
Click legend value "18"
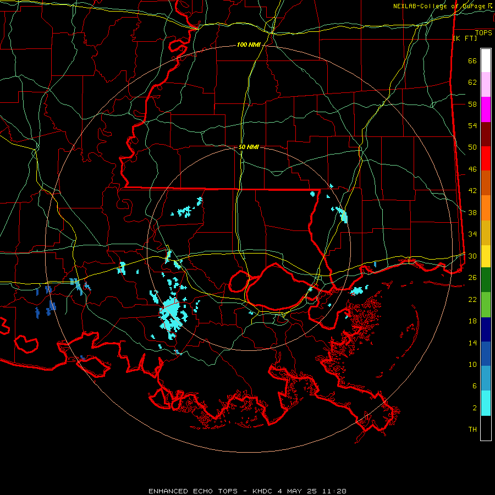472,321
